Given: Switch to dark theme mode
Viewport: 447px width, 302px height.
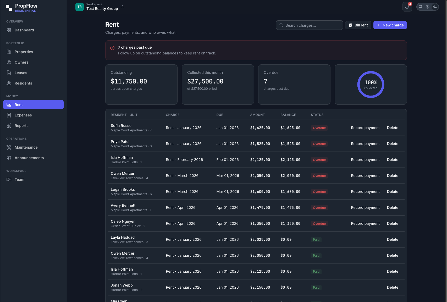Looking at the screenshot, I should coord(435,7).
